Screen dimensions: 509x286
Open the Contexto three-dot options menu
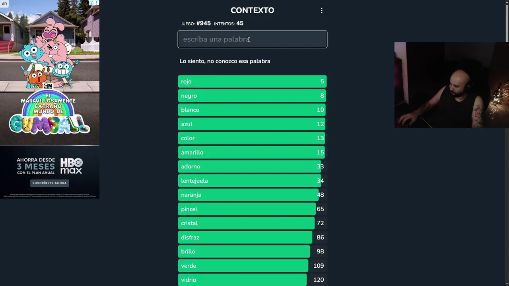pos(322,11)
